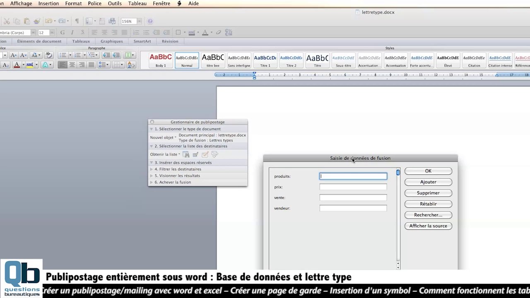
Task: Collapse step 2 Sélectionner la liste des destinataires
Action: [152, 146]
